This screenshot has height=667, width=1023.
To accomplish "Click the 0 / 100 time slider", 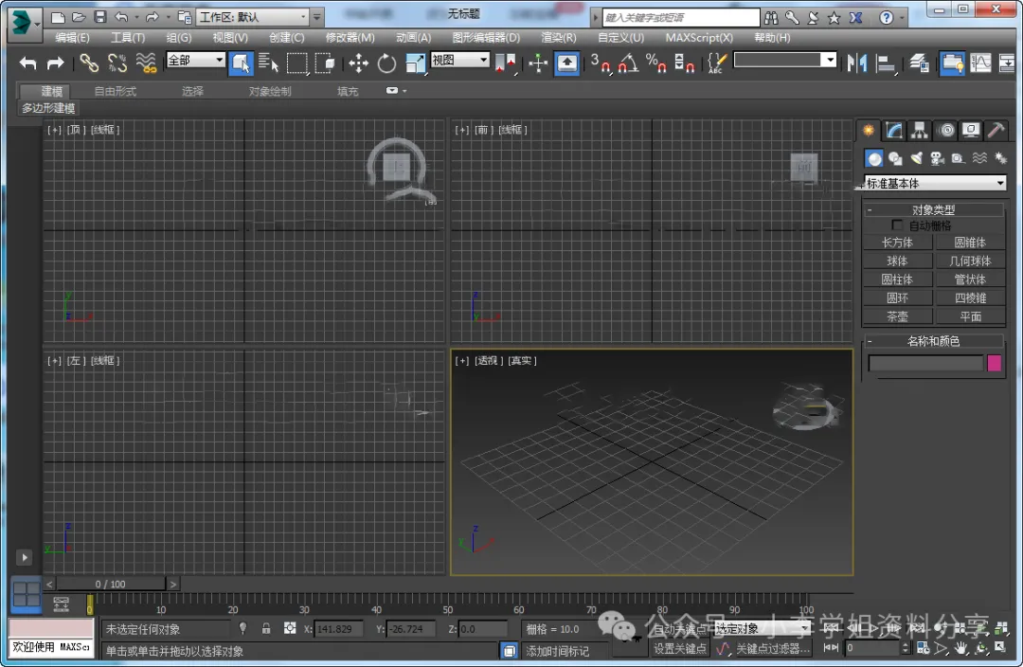I will coord(110,585).
